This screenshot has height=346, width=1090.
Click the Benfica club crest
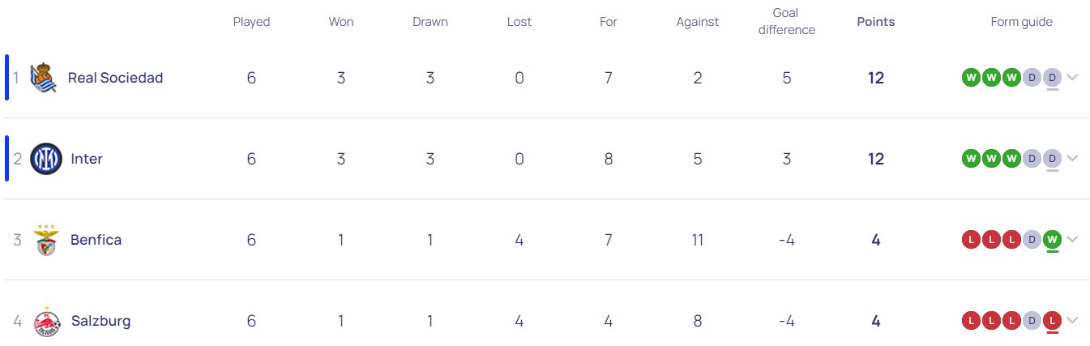46,240
